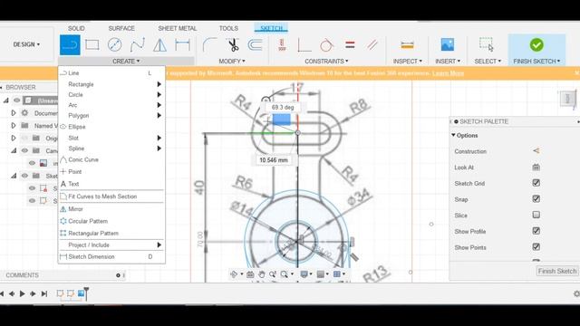
Task: Switch to the SURFACE tab
Action: click(121, 28)
